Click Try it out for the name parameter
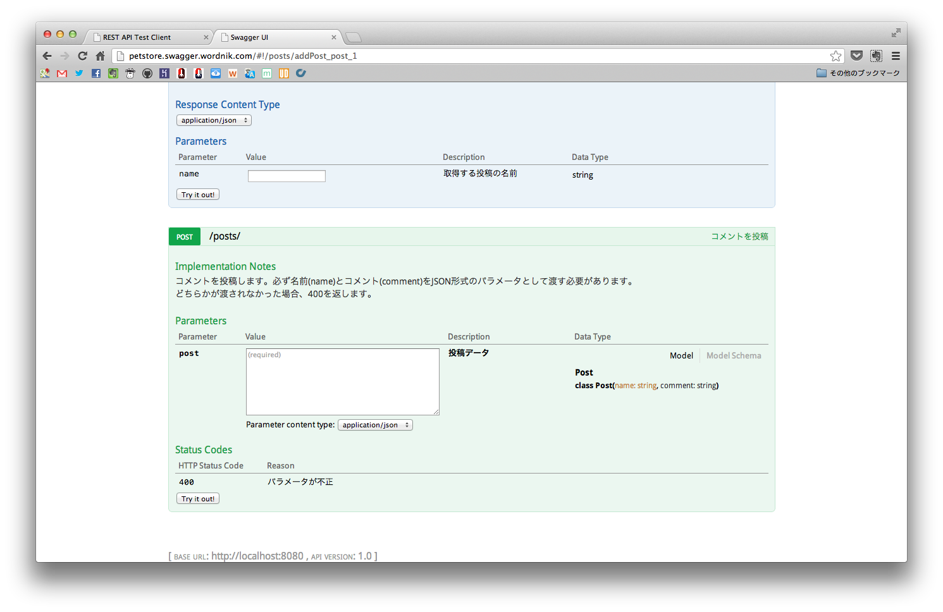This screenshot has width=943, height=612. coord(197,194)
